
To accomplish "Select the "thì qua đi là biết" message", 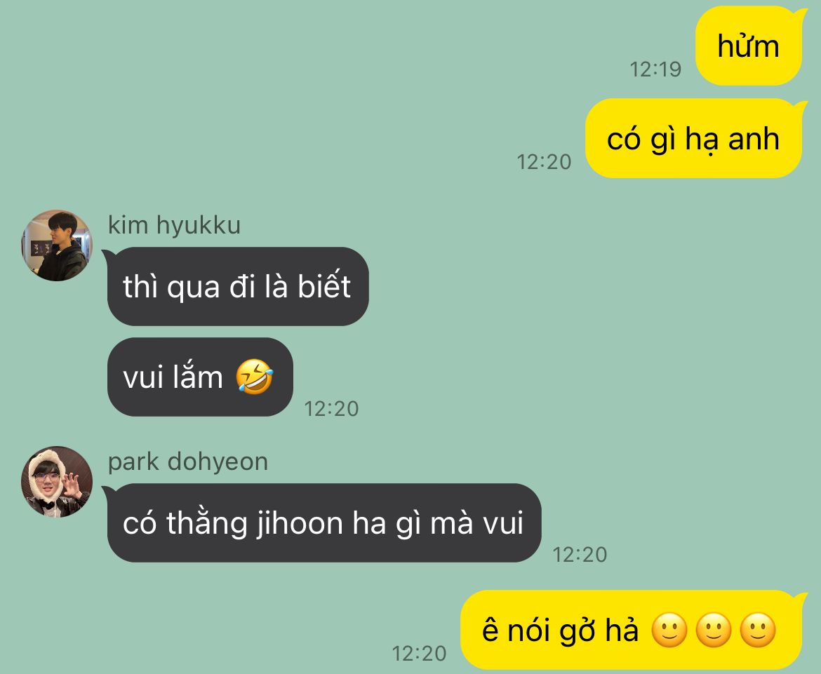I will (238, 286).
